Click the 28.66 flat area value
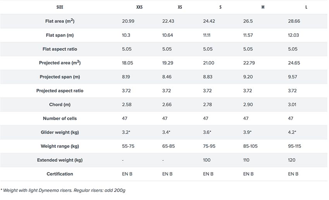 click(x=294, y=21)
